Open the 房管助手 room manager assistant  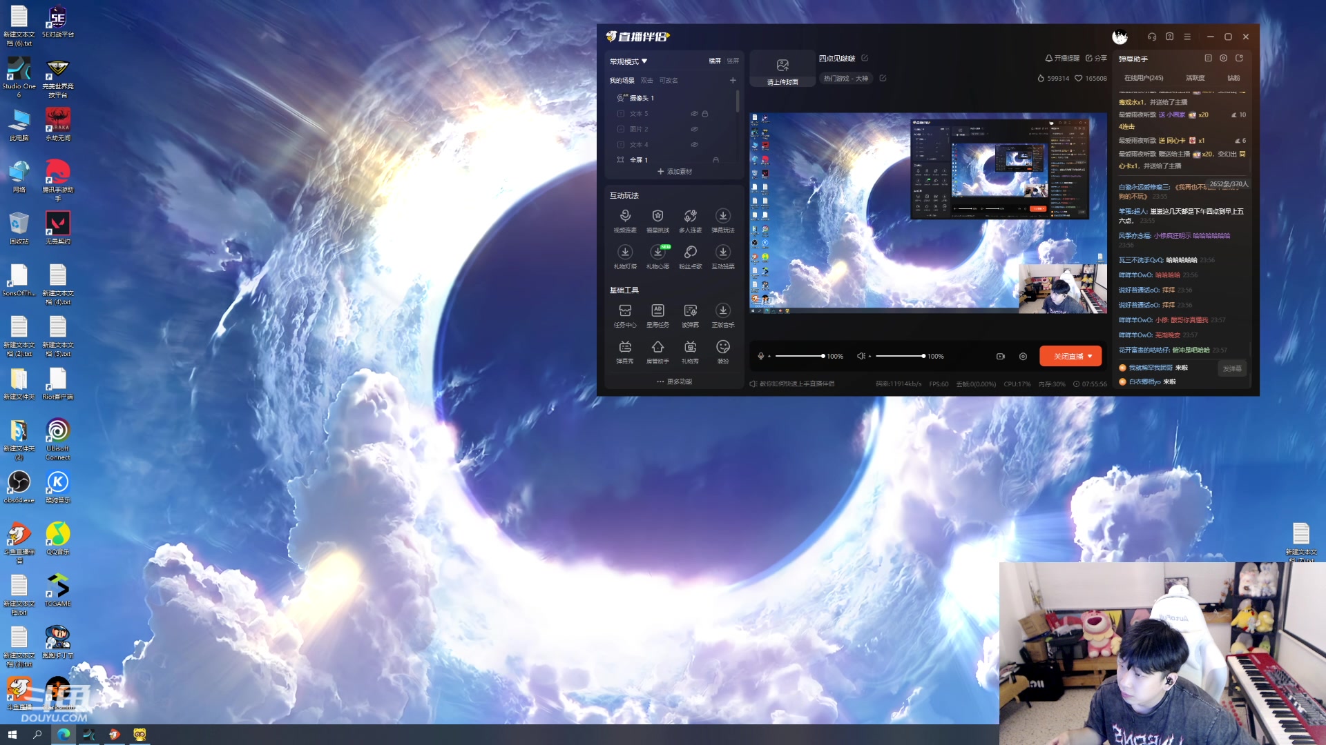point(657,347)
